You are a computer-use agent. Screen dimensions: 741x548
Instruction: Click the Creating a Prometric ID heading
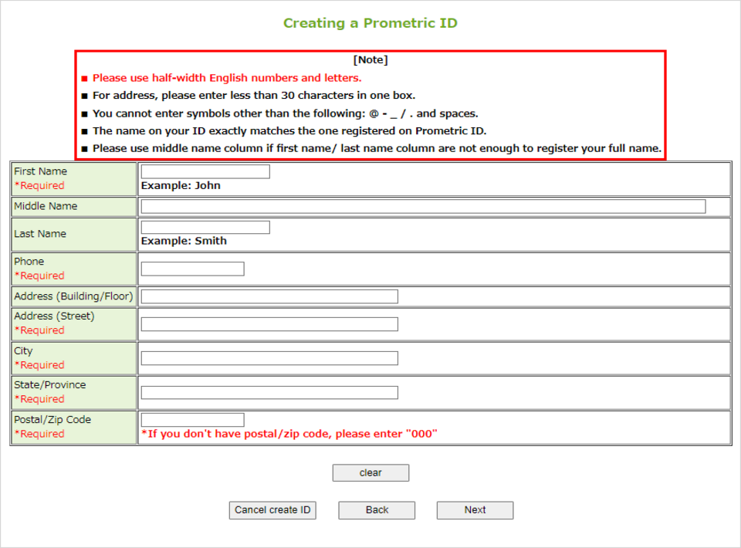370,23
